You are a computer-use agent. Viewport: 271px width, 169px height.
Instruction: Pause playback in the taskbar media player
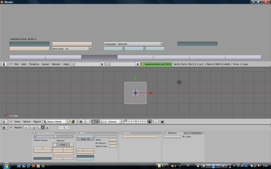pos(213,166)
